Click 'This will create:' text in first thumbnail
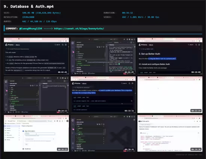The width and height of the screenshot is (206, 159). tap(10, 52)
